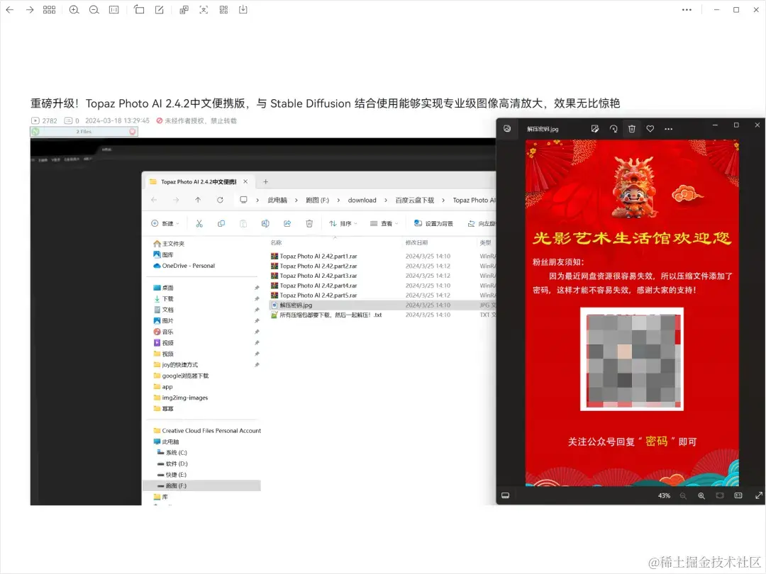This screenshot has height=574, width=766.
Task: Open the top-right three-dot more menu
Action: (687, 10)
